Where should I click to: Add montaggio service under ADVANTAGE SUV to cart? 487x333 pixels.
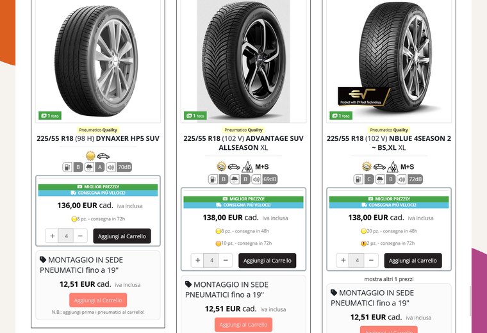click(x=244, y=325)
